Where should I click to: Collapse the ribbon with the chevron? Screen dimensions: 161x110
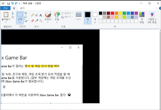(x=157, y=8)
